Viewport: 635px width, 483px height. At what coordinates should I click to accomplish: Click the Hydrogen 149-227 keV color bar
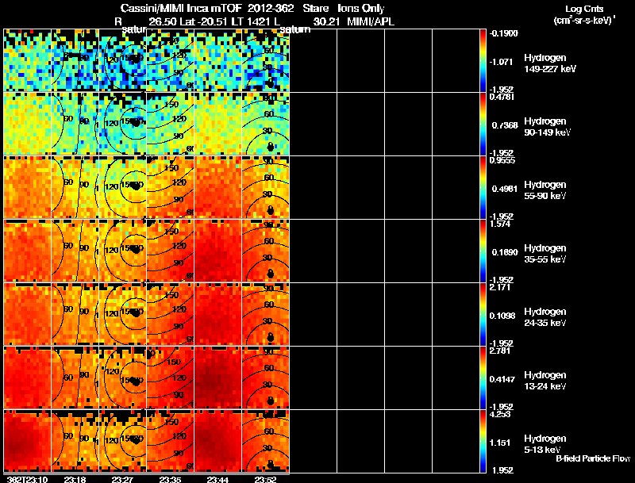[x=483, y=60]
